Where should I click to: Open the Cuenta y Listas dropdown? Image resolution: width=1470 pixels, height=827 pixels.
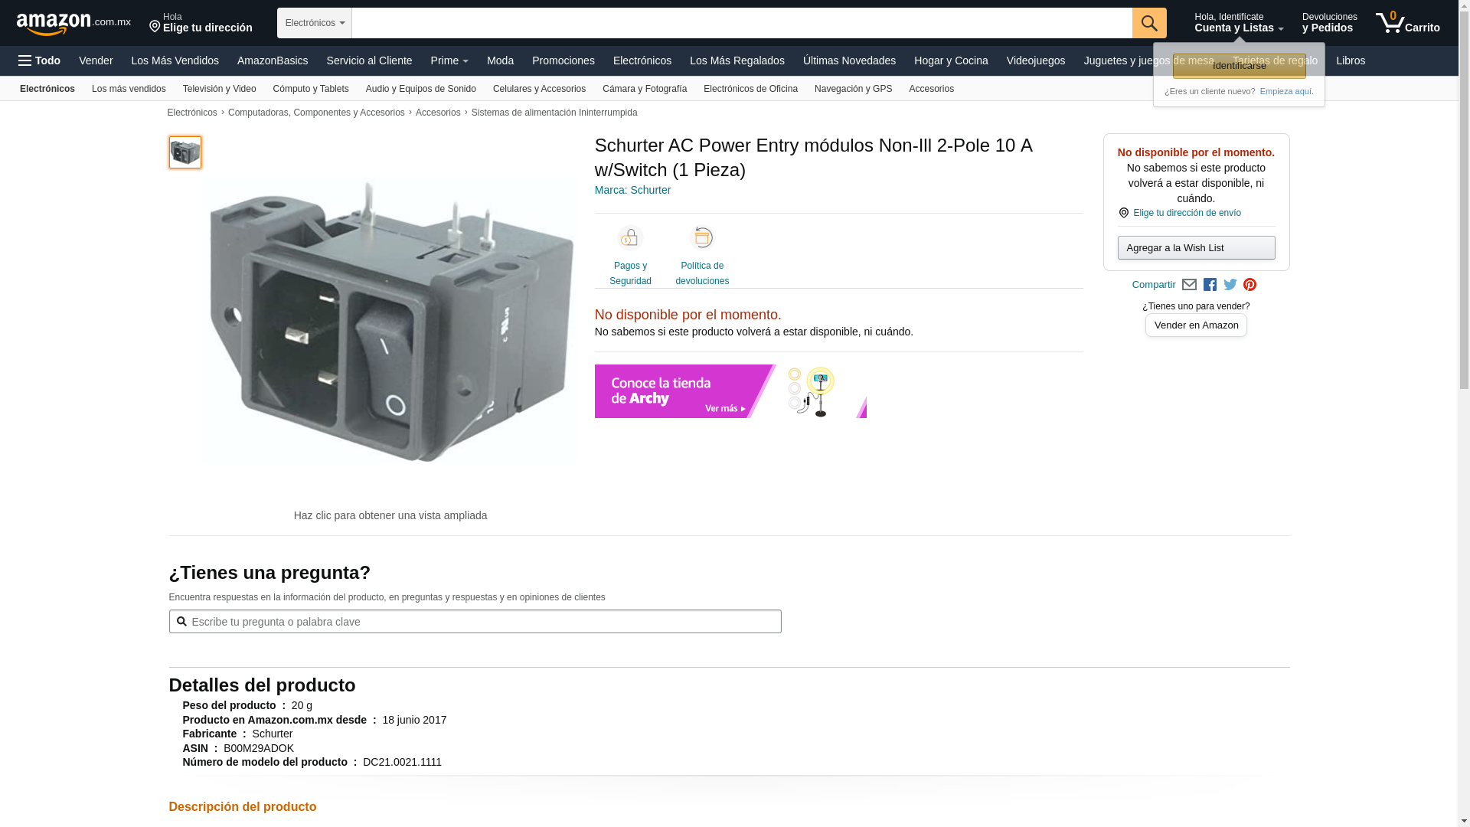1238,23
